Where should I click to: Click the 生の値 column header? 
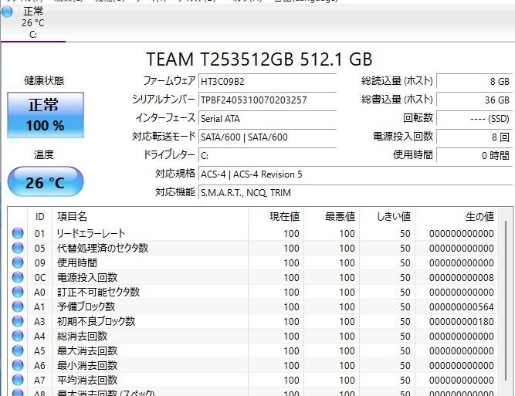[479, 217]
